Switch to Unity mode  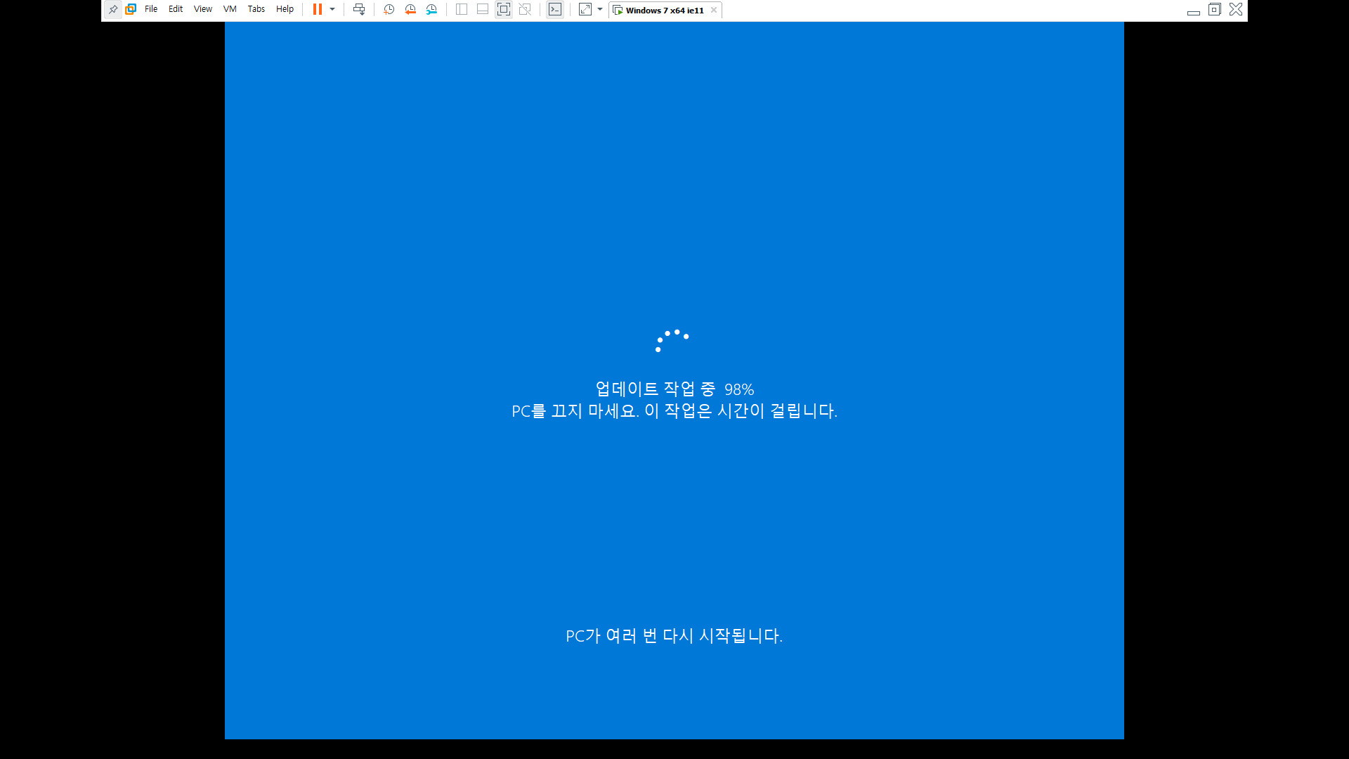click(x=525, y=9)
